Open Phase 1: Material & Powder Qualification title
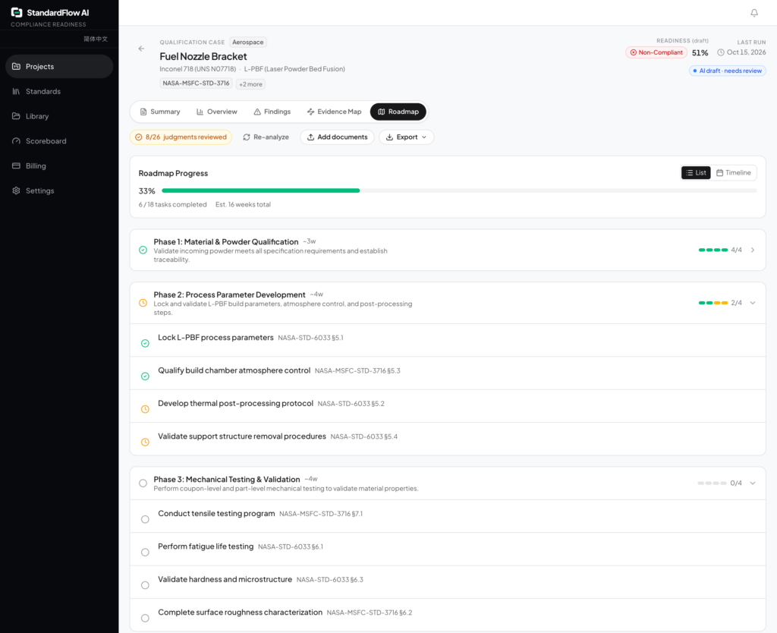 tap(226, 242)
